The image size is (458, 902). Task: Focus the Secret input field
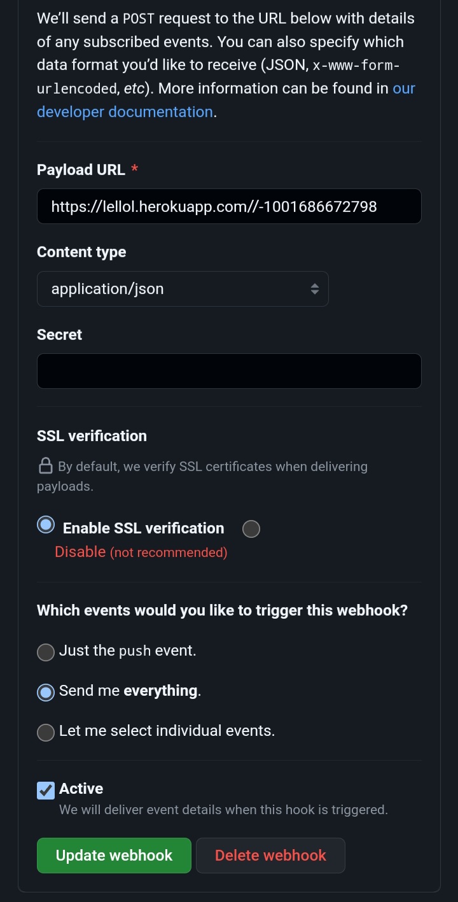coord(229,371)
